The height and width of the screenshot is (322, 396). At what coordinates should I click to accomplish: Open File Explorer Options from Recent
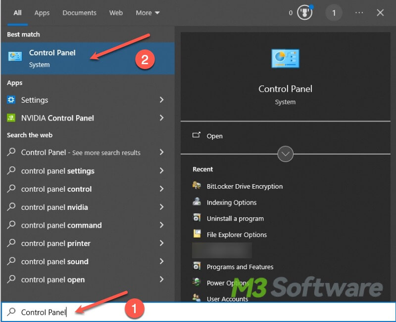coord(237,235)
